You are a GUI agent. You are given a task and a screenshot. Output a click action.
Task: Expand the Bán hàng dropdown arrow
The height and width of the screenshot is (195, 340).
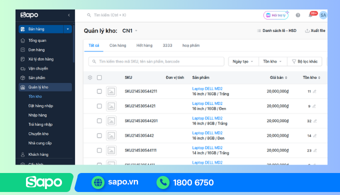(x=67, y=29)
